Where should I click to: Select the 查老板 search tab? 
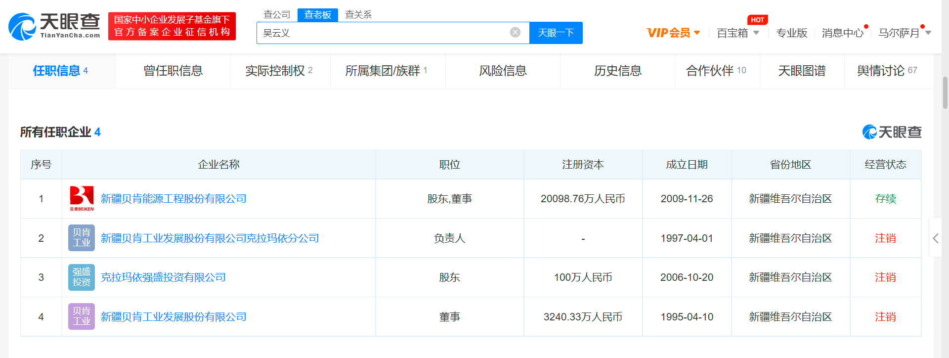pyautogui.click(x=318, y=15)
